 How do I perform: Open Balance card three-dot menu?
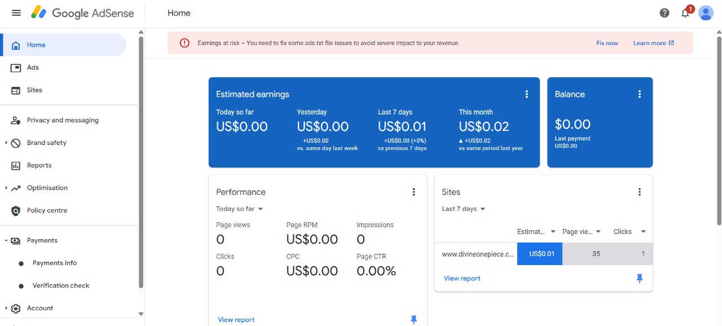point(640,94)
